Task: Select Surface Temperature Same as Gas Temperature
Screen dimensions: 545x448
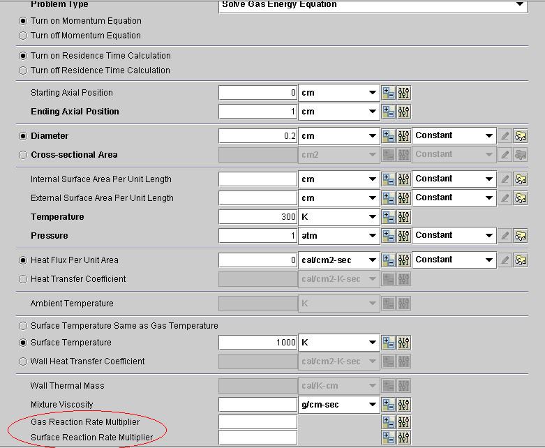Action: click(23, 326)
